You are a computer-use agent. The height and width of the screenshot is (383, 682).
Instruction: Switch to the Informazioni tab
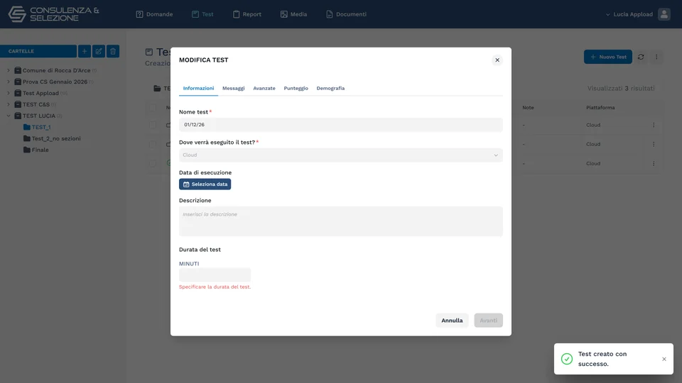tap(198, 88)
